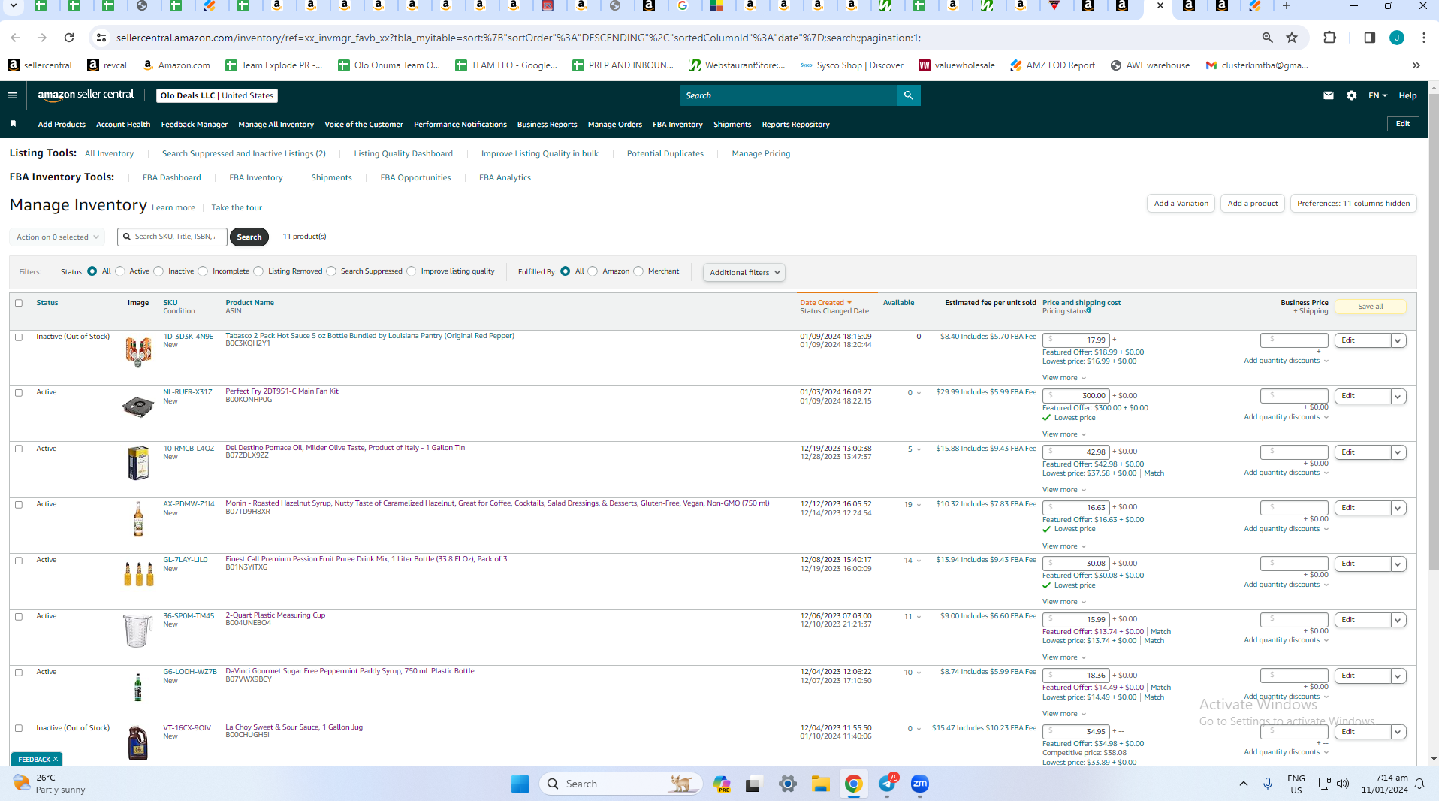
Task: Open messages envelope icon
Action: pos(1329,95)
